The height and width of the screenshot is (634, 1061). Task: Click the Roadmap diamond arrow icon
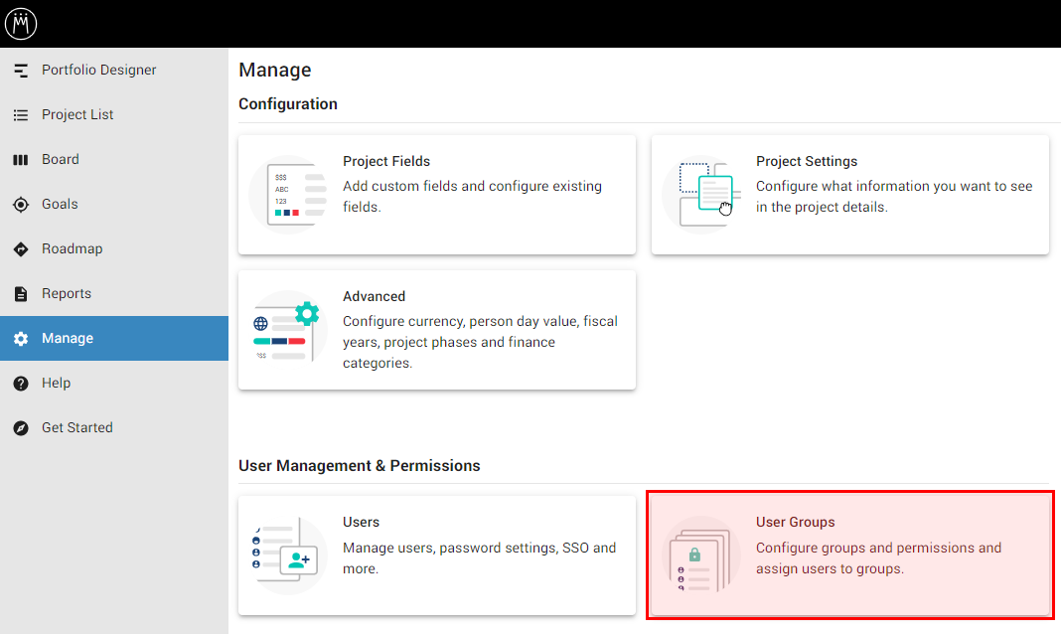point(21,249)
